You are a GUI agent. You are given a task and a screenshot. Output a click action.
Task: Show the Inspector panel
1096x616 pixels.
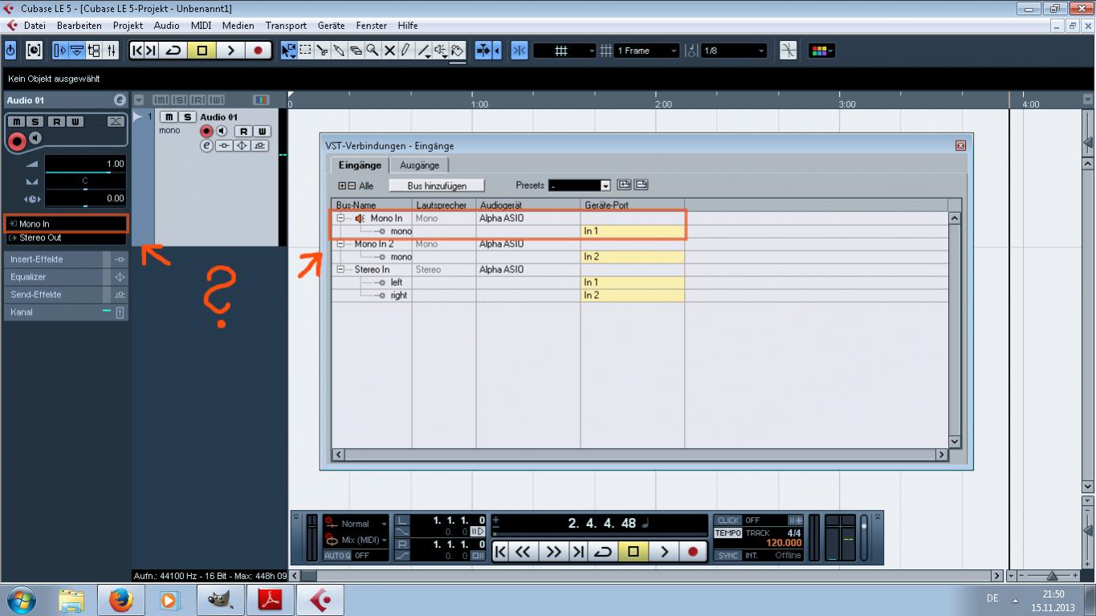(x=60, y=51)
